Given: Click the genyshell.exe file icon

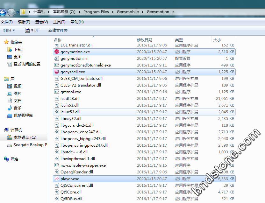Looking at the screenshot, I should [57, 72].
